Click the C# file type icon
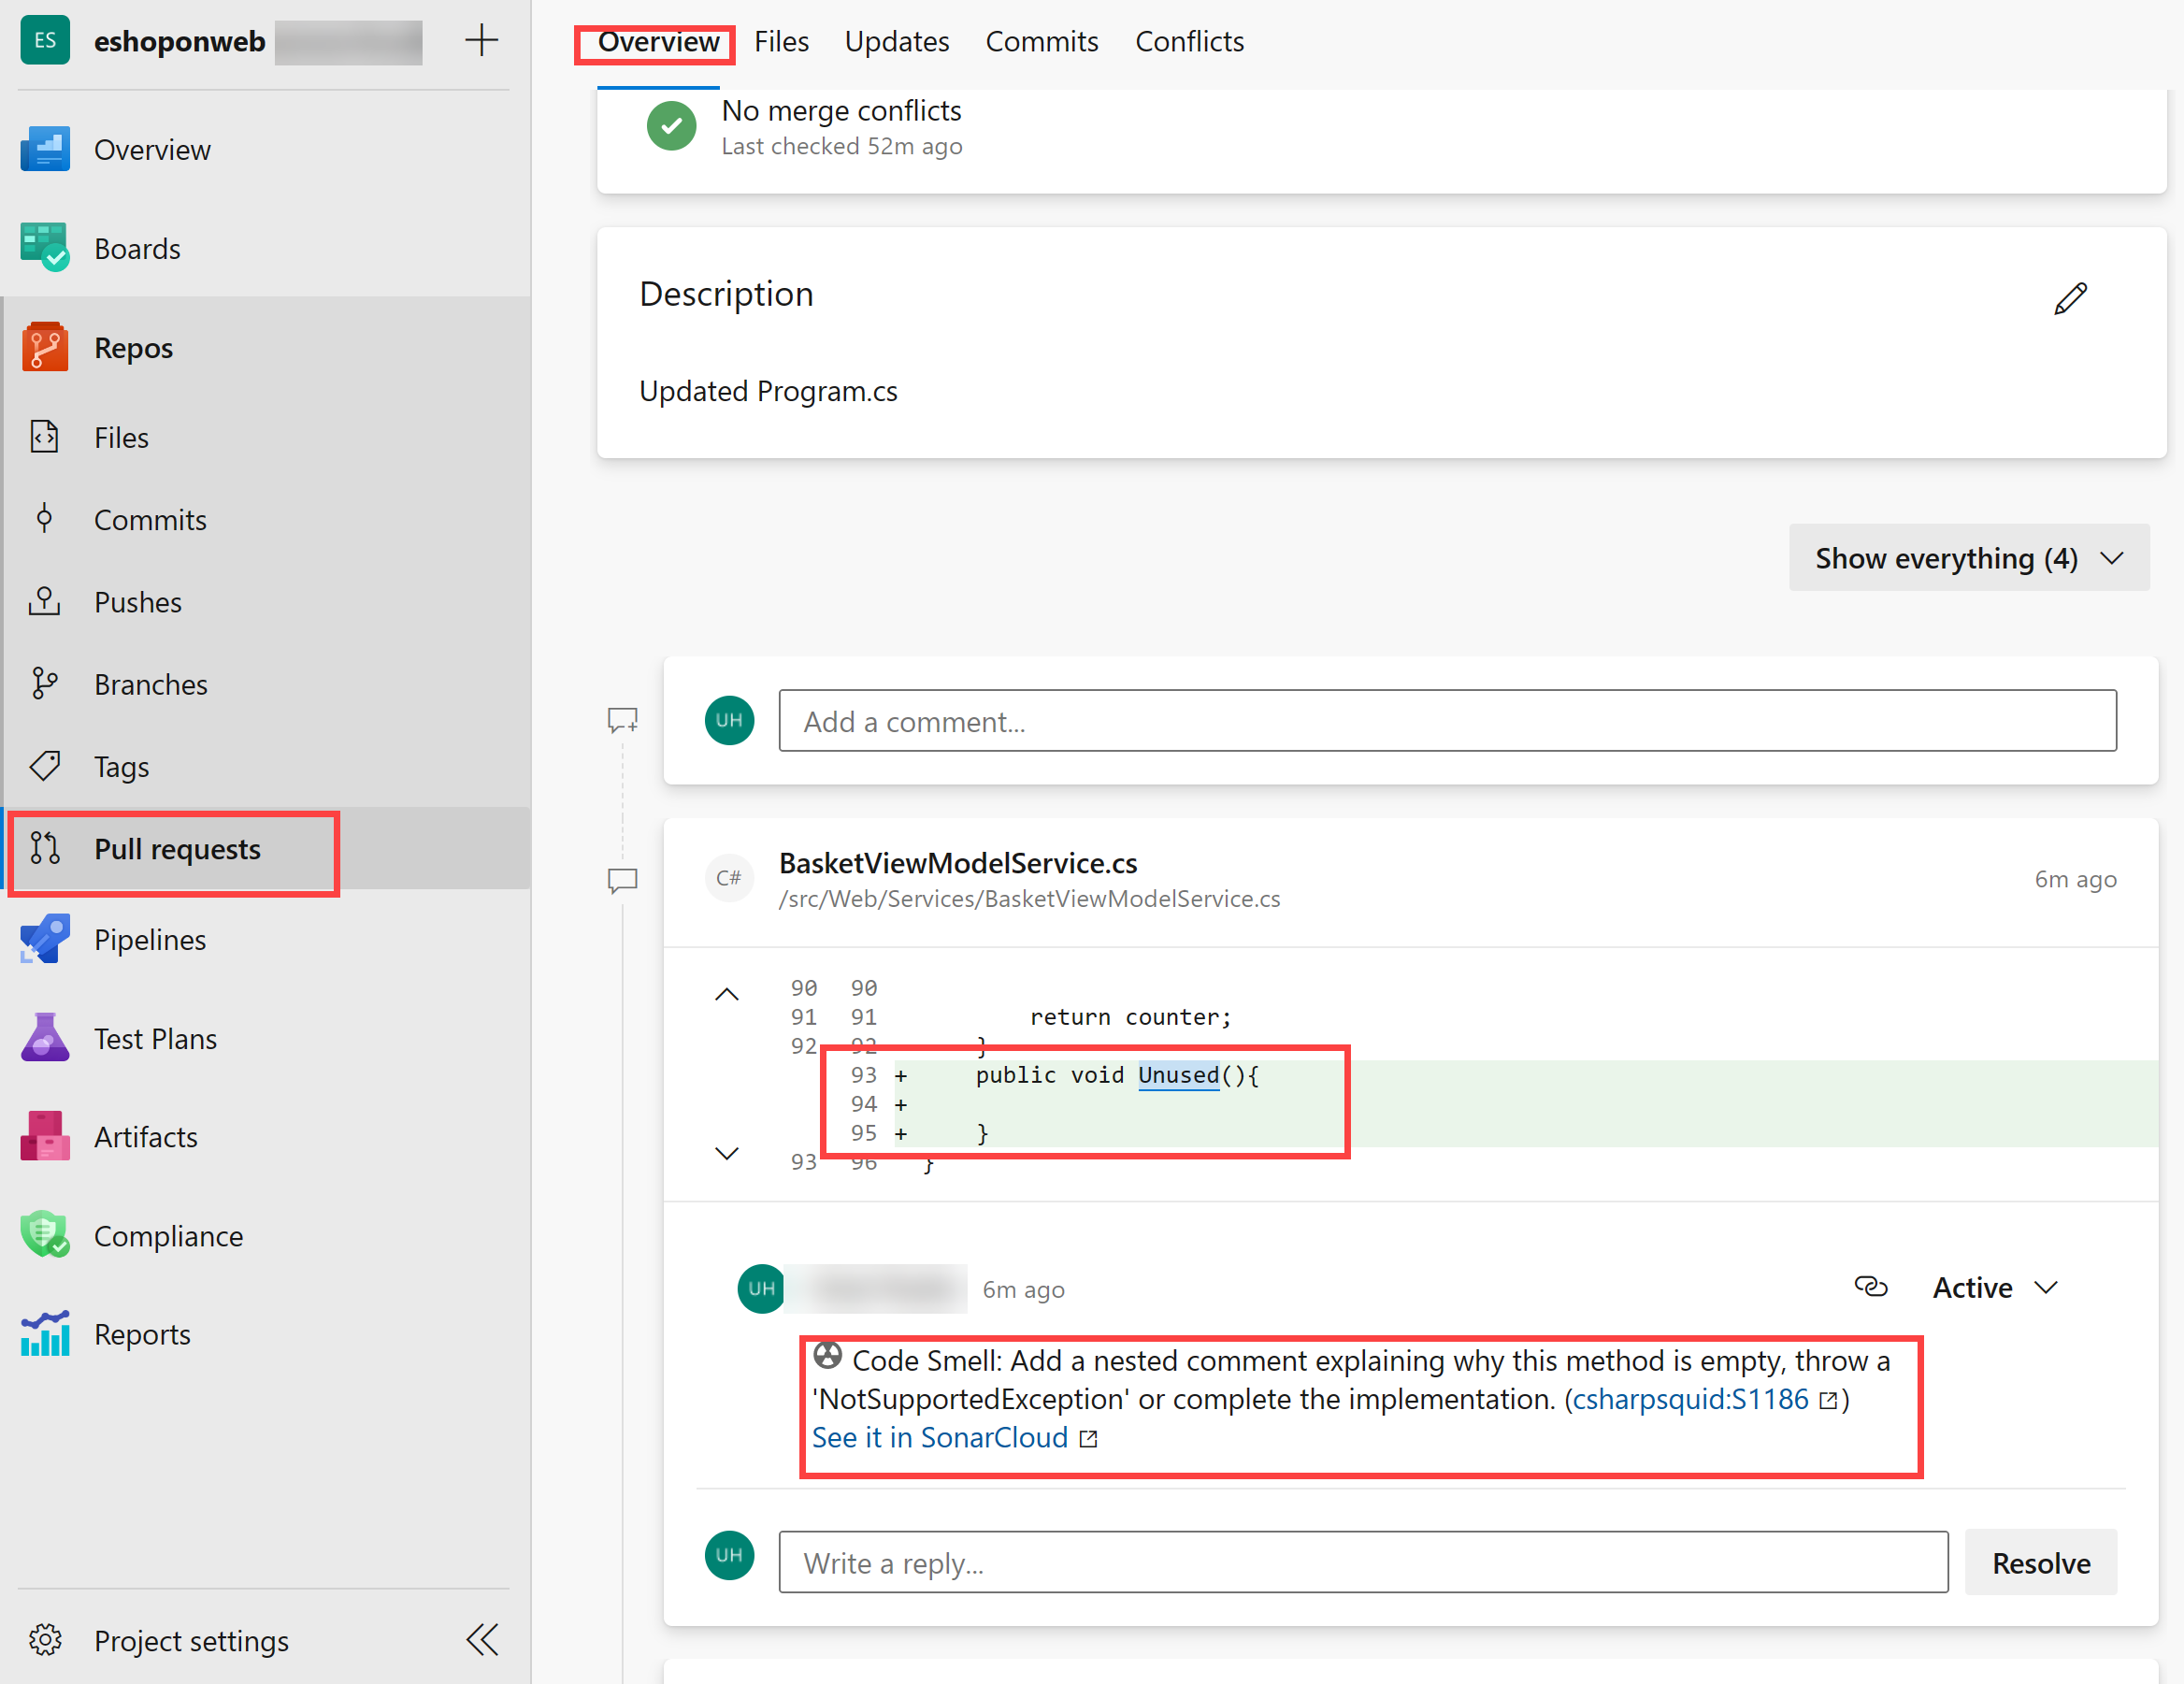The width and height of the screenshot is (2184, 1684). [x=729, y=878]
